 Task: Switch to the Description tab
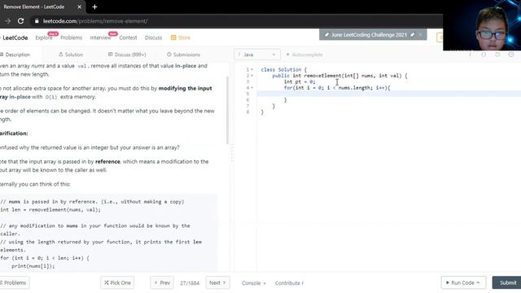tap(15, 55)
